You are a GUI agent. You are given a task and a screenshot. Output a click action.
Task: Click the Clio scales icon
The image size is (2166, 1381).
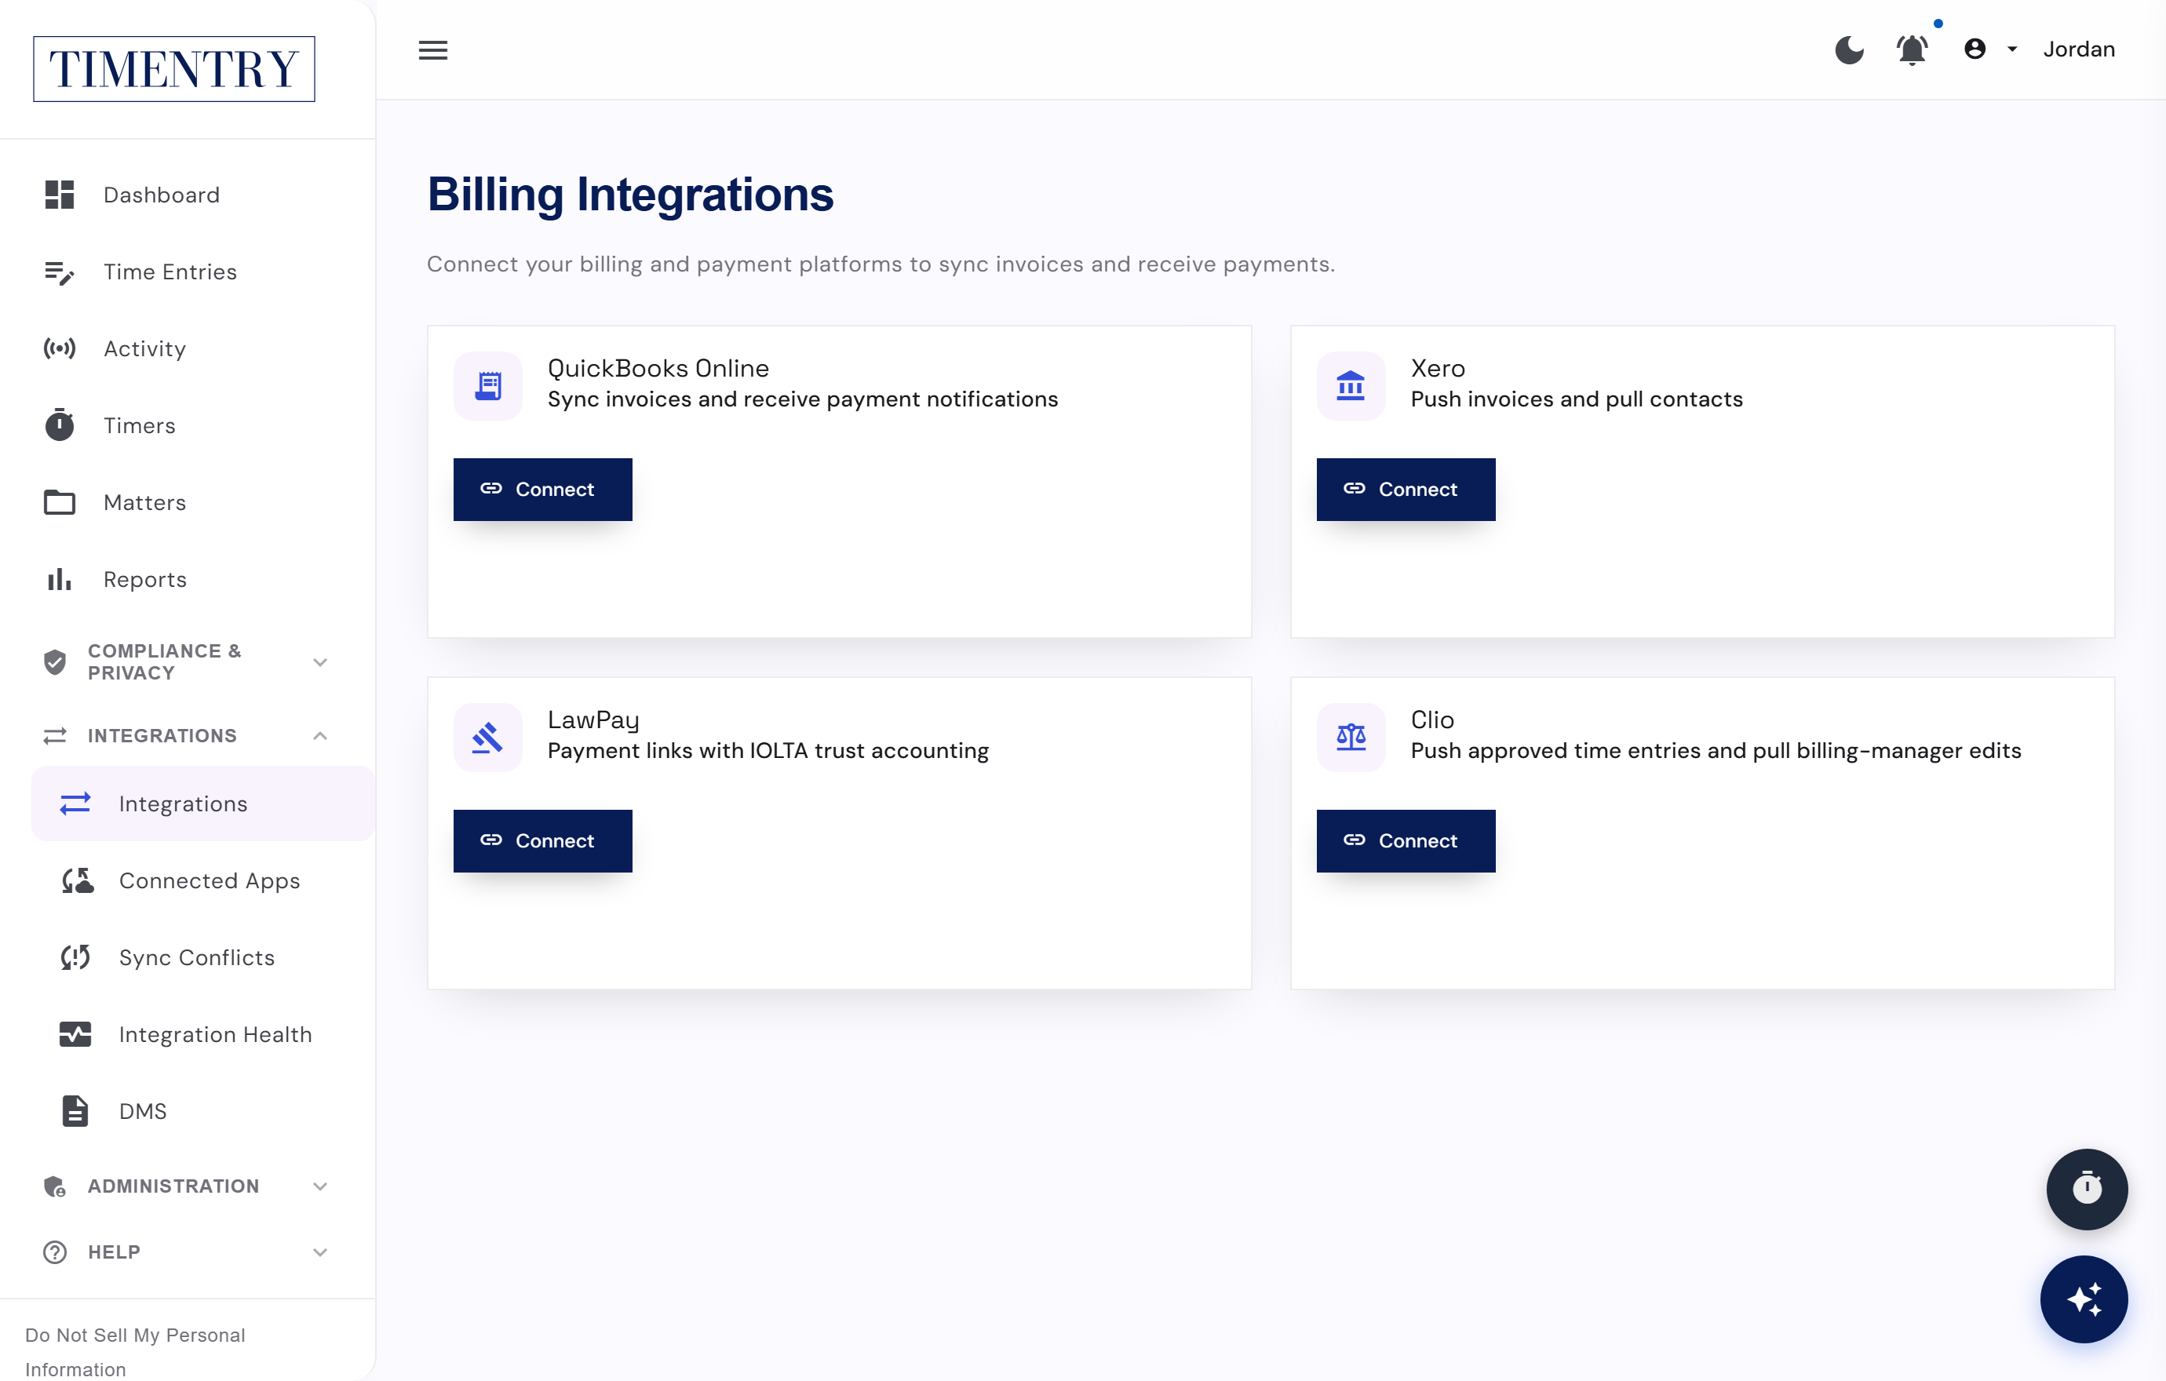click(x=1350, y=738)
